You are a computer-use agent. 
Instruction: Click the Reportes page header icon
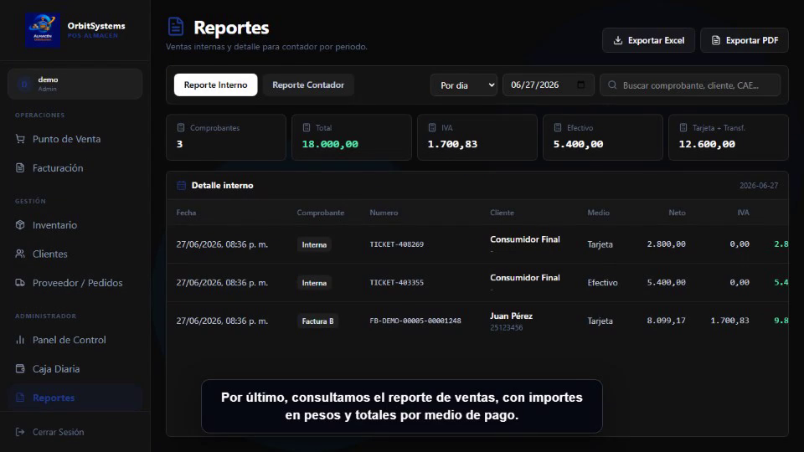(176, 27)
